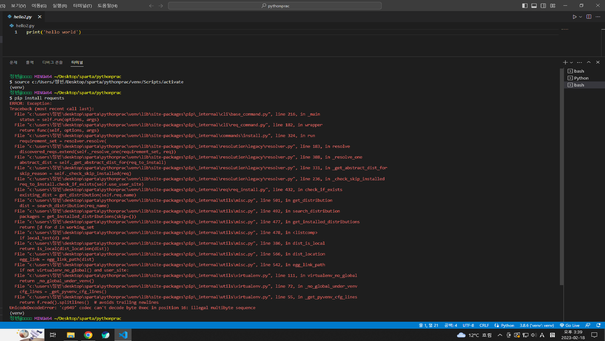This screenshot has width=605, height=341.
Task: Switch to the 출력 panel tab
Action: pos(30,63)
